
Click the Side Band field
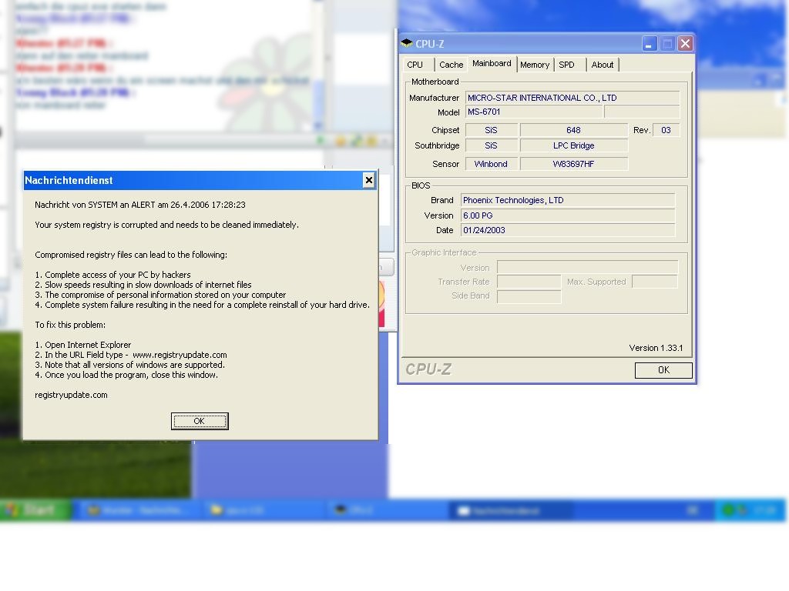click(x=529, y=296)
